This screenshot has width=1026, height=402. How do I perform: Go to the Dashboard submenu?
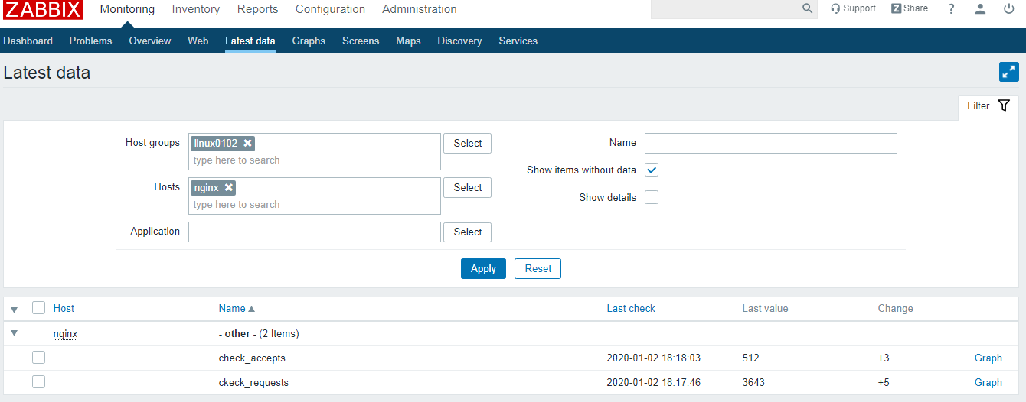[28, 41]
